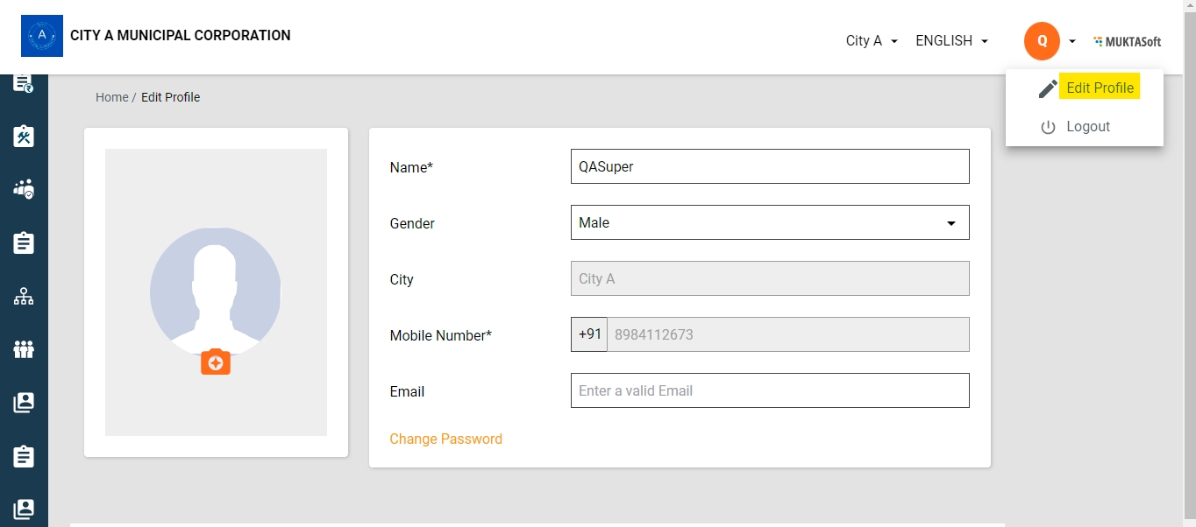
Task: Click the Email input field
Action: click(x=769, y=390)
